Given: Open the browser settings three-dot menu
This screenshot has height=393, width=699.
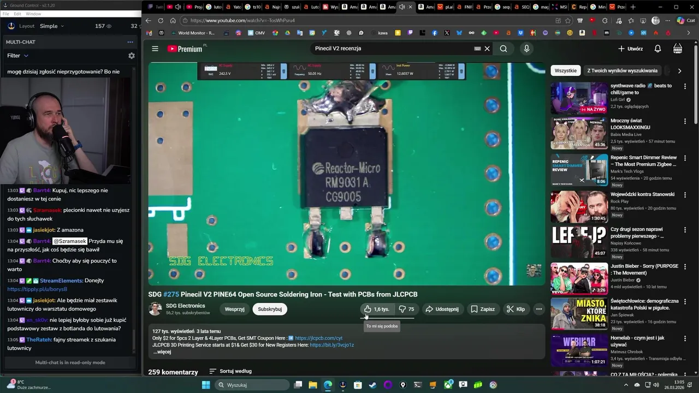Looking at the screenshot, I should (x=667, y=20).
